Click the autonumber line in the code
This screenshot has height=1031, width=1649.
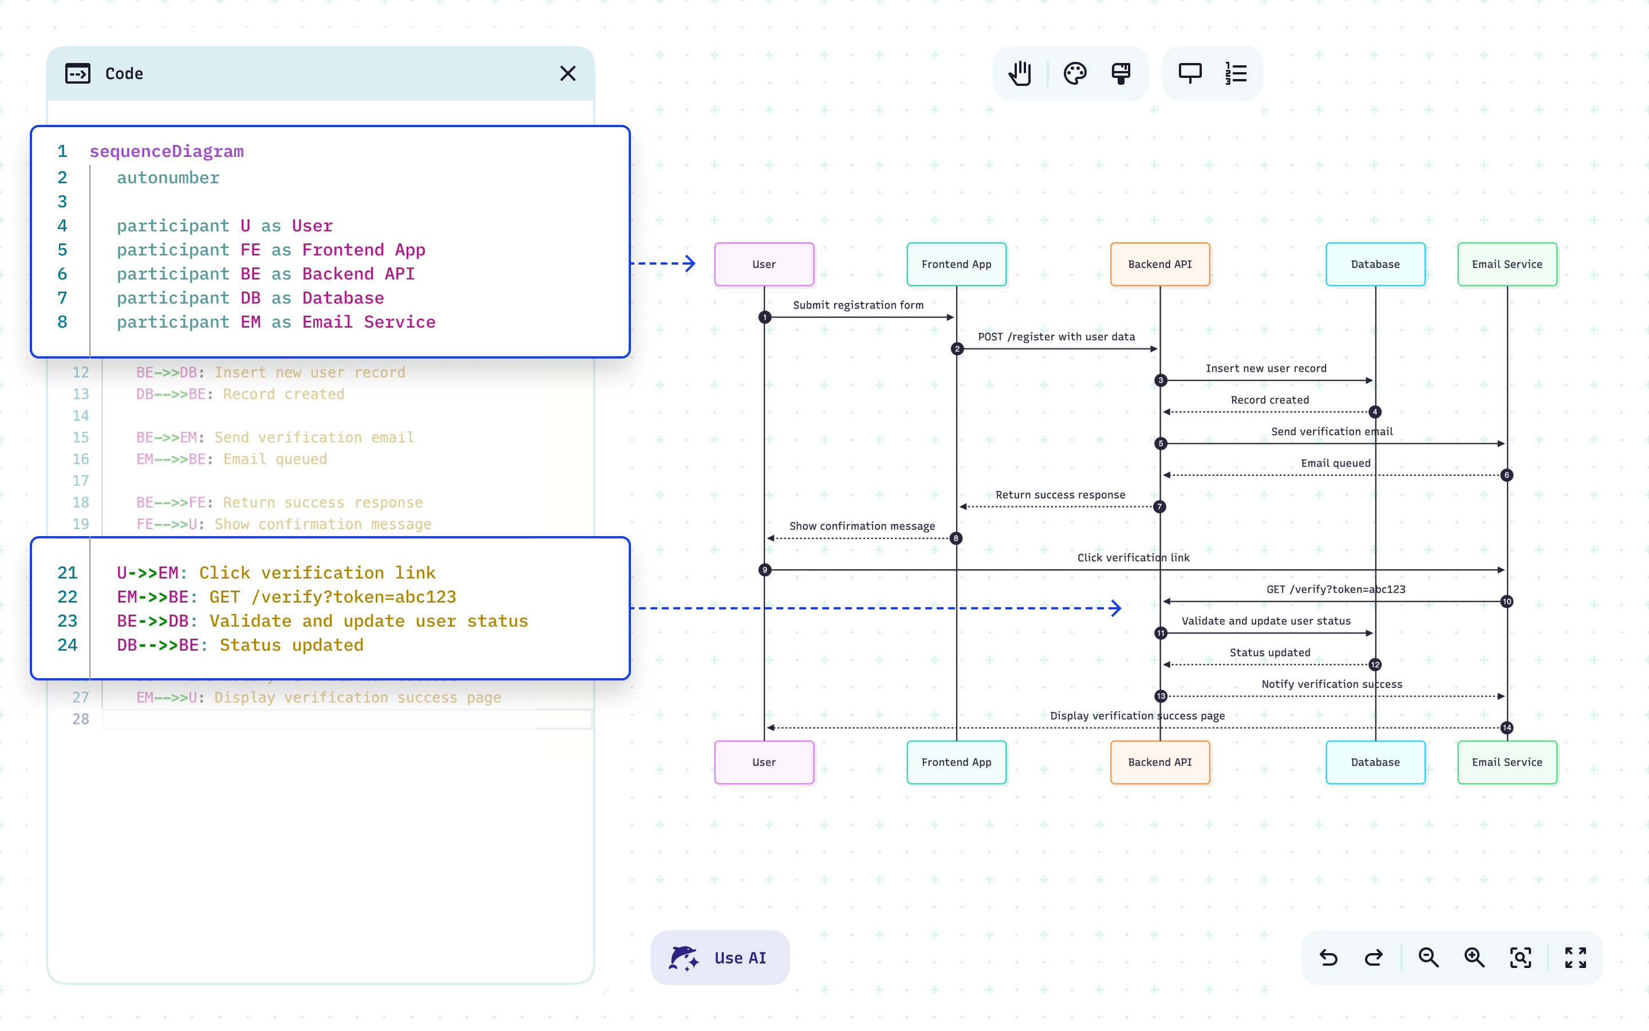(167, 178)
